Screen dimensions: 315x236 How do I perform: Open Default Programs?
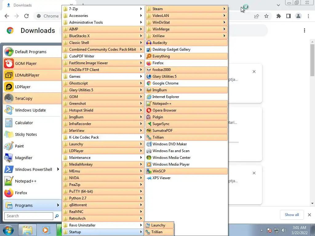click(x=33, y=52)
